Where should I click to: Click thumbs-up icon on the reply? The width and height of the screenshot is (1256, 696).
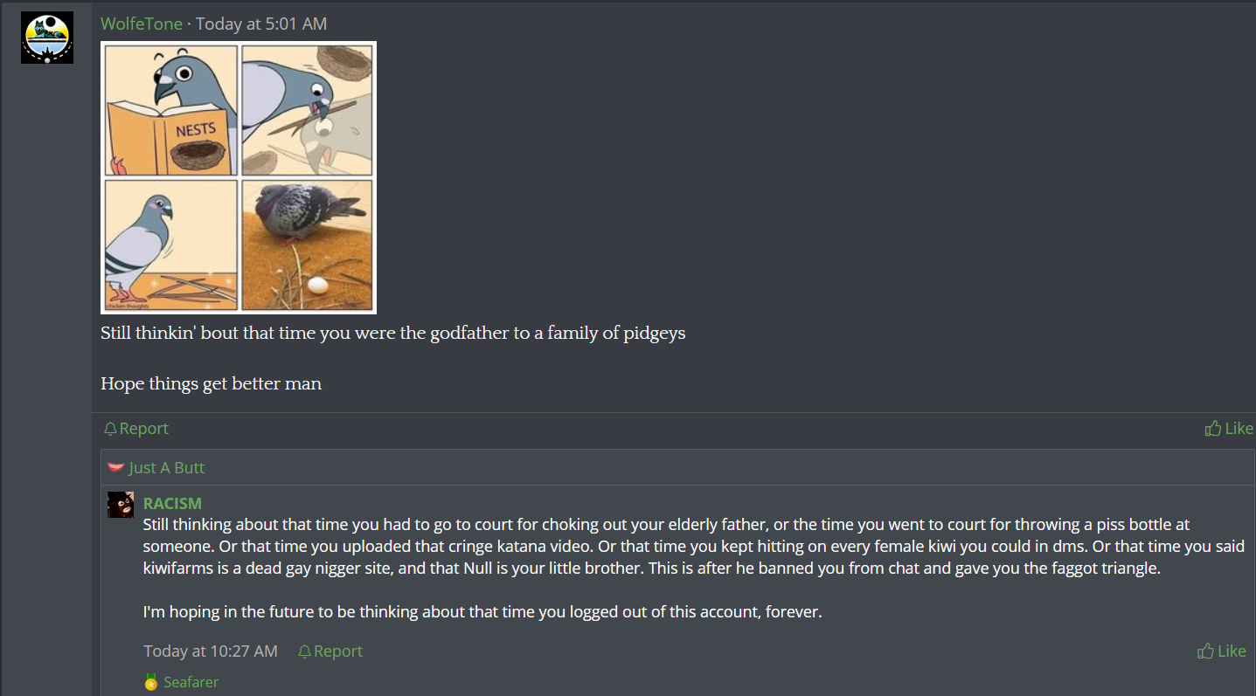click(x=1206, y=651)
